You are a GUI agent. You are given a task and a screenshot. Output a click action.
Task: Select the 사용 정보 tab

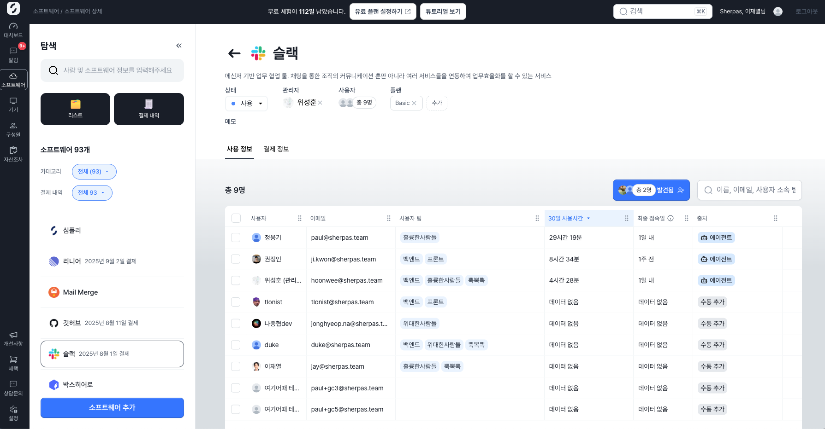(239, 149)
